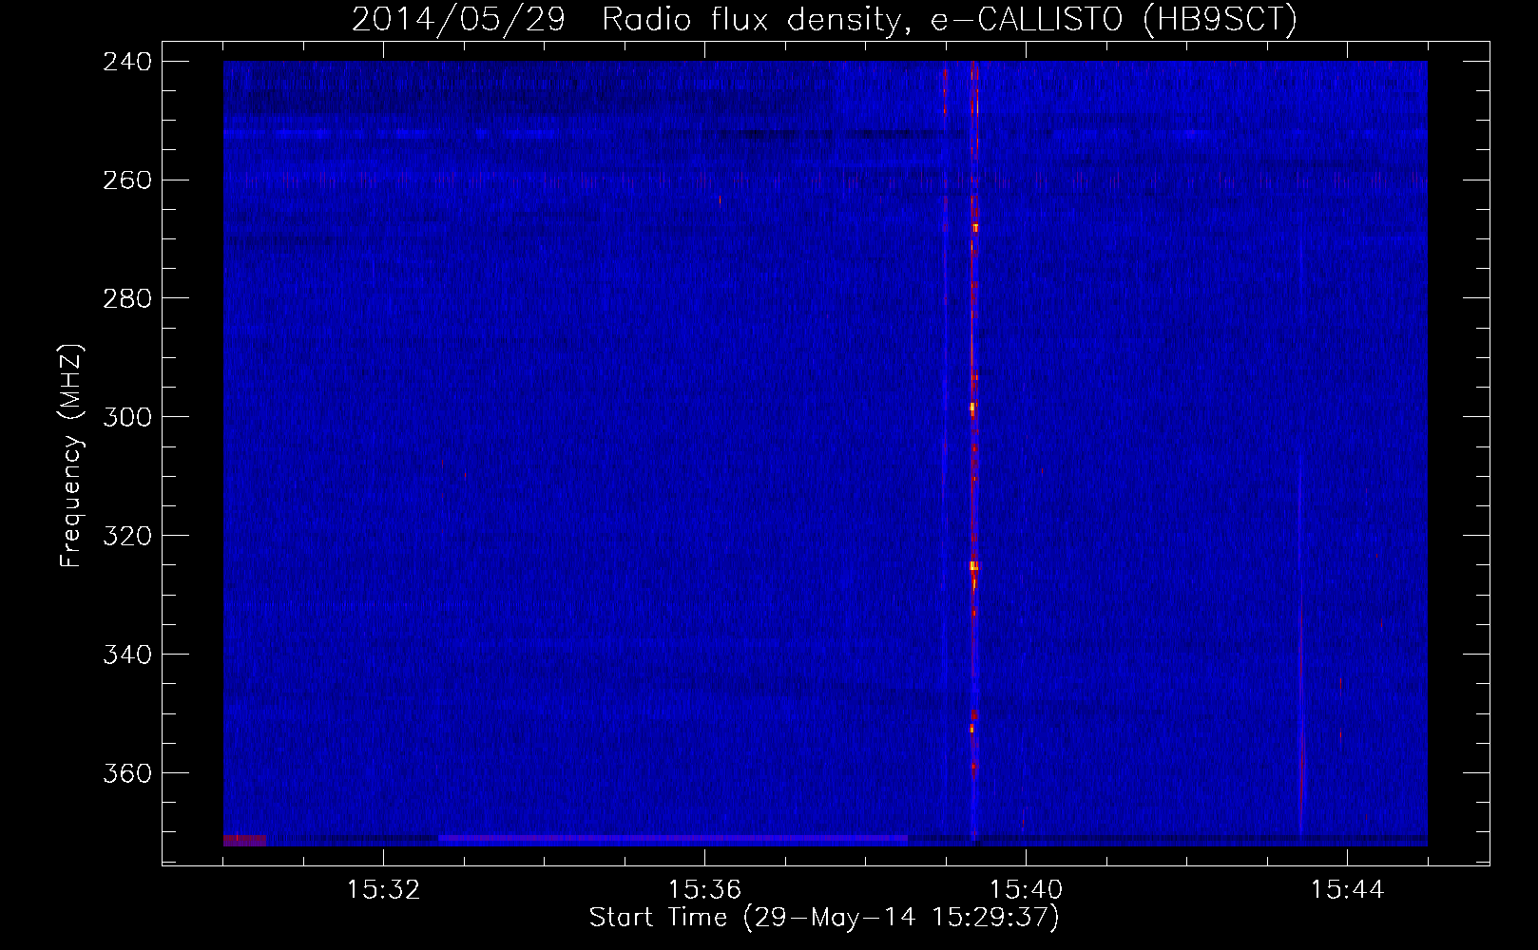Select the '340' frequency tick label
Screen dimensions: 1538x950
127,655
